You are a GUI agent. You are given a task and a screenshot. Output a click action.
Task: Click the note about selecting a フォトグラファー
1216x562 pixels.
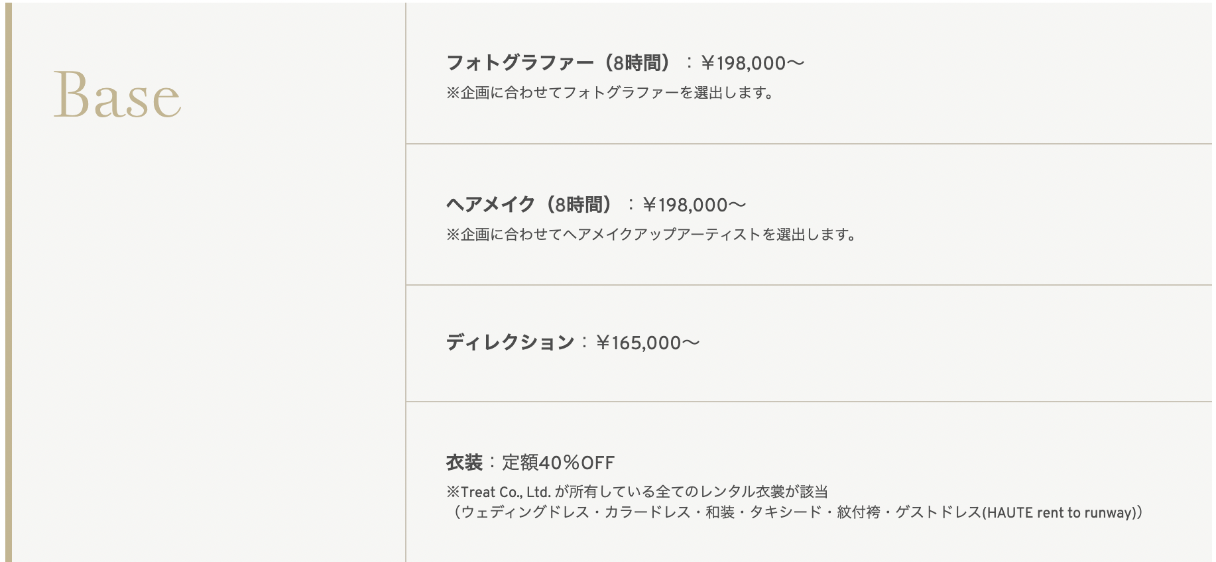610,93
